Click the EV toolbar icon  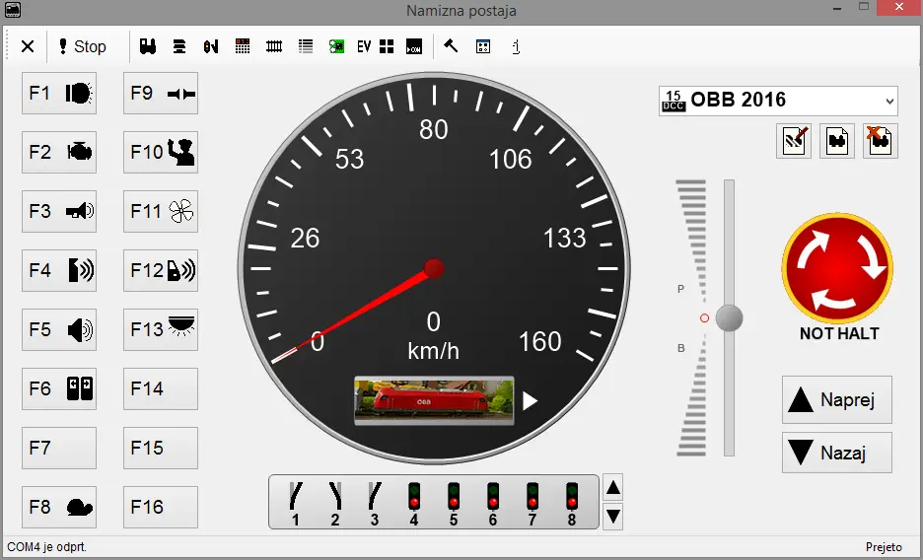click(x=364, y=46)
